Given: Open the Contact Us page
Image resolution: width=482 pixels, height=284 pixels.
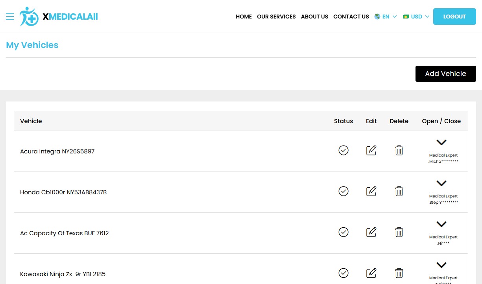Looking at the screenshot, I should [351, 17].
